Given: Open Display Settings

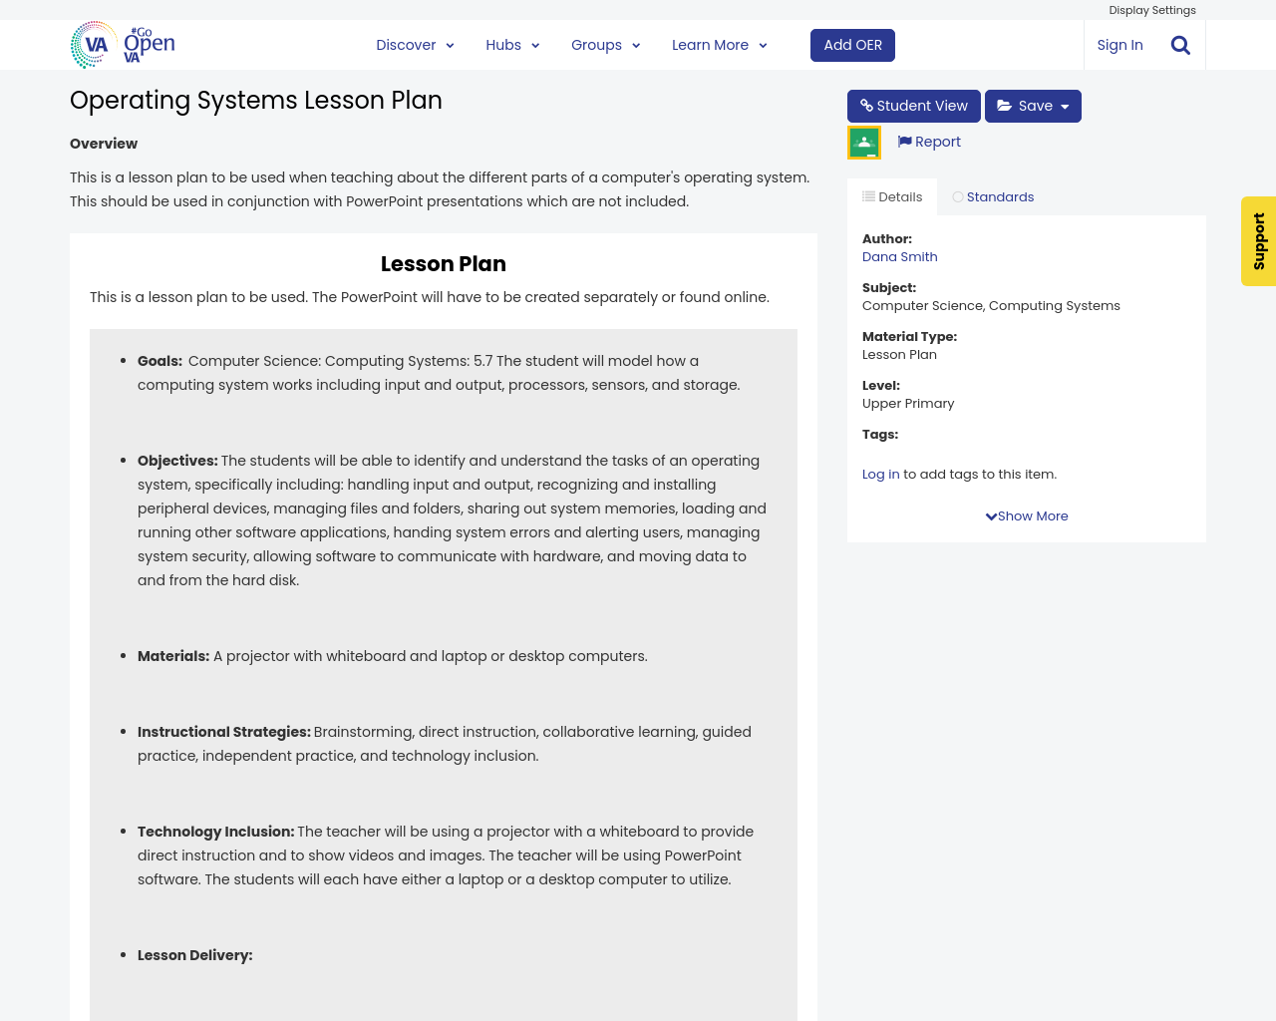Looking at the screenshot, I should 1151,9.
